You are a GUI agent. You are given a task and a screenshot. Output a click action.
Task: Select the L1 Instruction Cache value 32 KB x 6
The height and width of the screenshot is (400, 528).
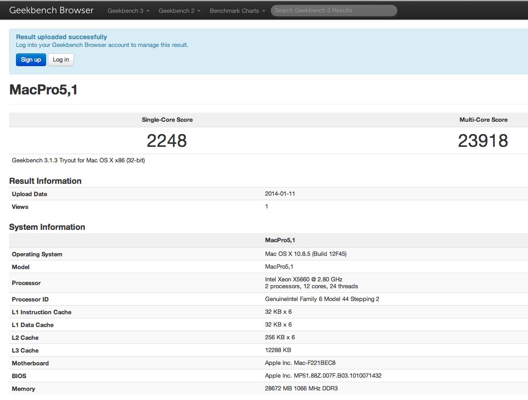(278, 312)
